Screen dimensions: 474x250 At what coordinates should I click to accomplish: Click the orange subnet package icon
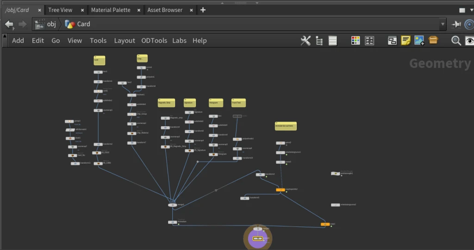tap(433, 40)
